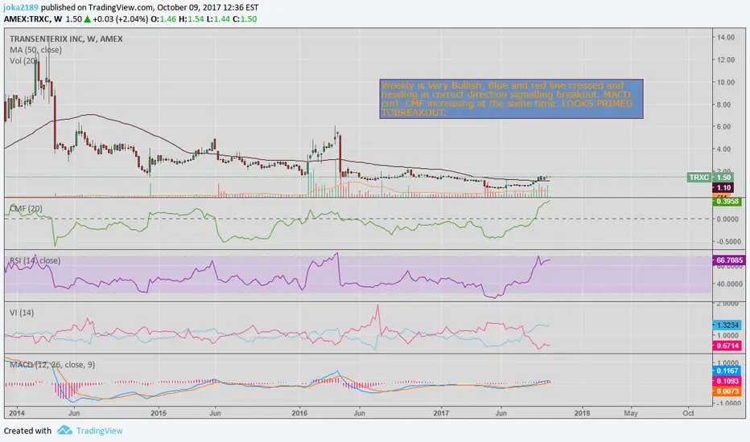
Task: Open the TradingView link at bottom
Action: [100, 431]
